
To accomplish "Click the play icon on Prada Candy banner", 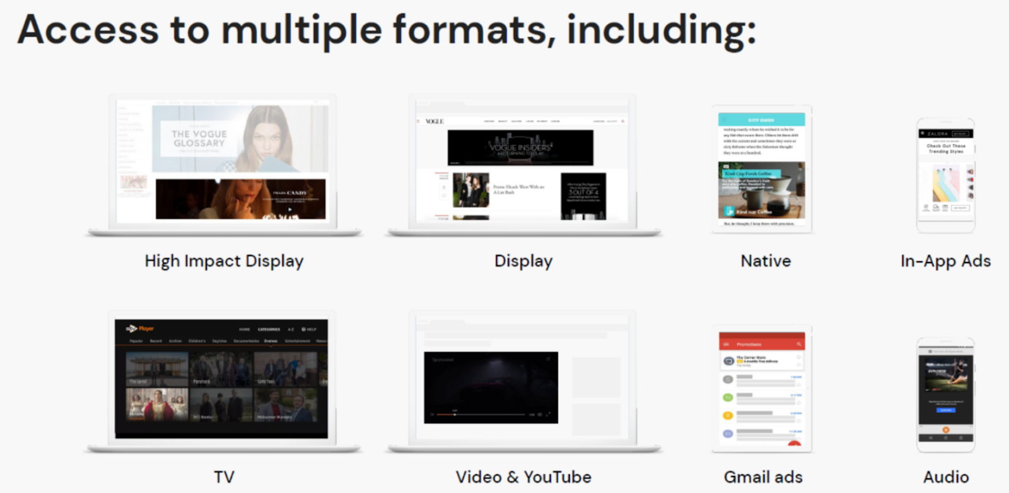I will (x=290, y=209).
